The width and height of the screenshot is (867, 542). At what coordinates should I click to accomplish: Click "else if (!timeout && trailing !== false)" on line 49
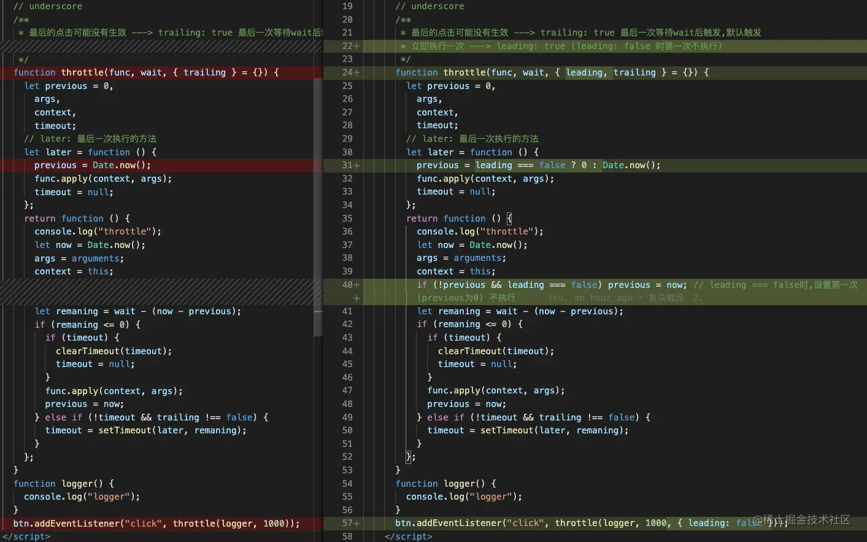pos(533,417)
